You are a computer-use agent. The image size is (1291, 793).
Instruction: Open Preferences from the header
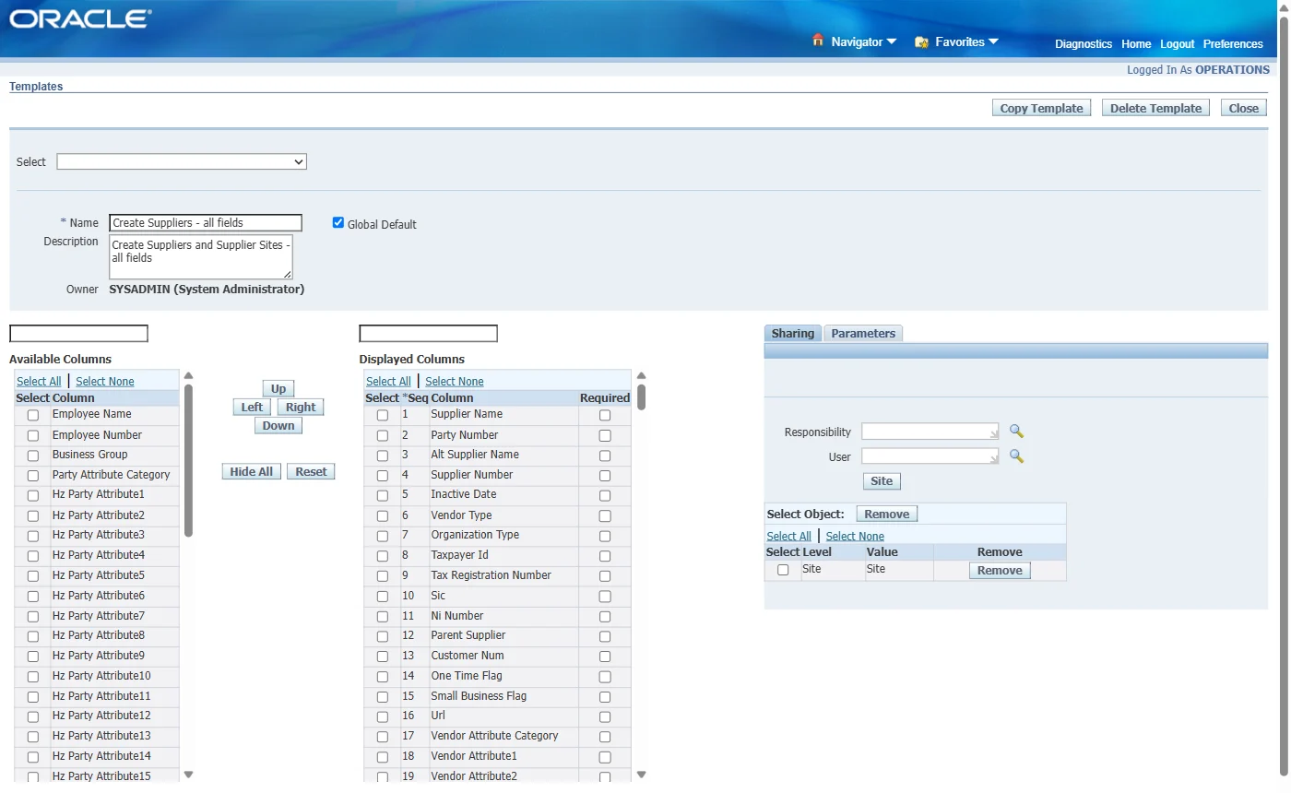(x=1233, y=44)
